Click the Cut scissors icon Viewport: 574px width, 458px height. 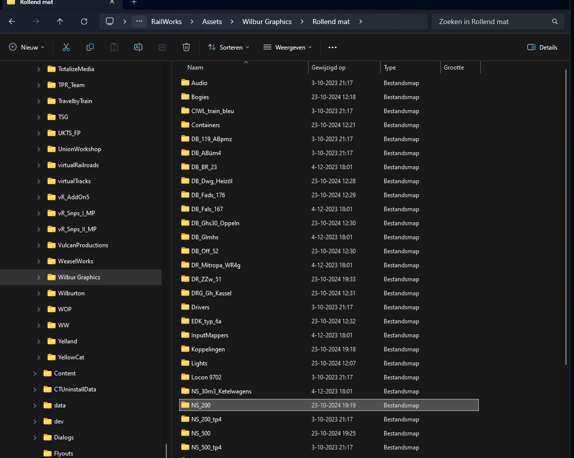66,47
